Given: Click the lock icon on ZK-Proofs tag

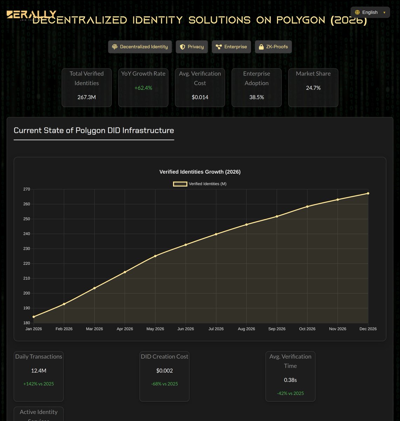Looking at the screenshot, I should tap(261, 47).
